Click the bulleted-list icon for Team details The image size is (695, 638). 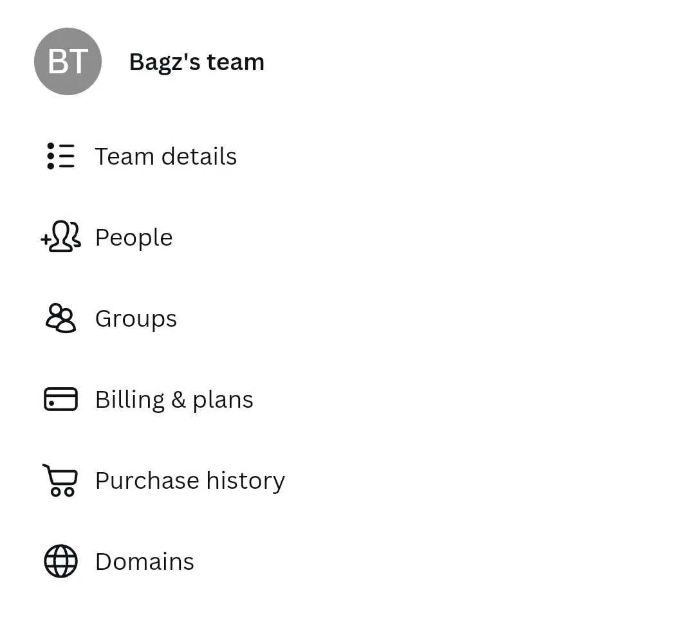[60, 156]
